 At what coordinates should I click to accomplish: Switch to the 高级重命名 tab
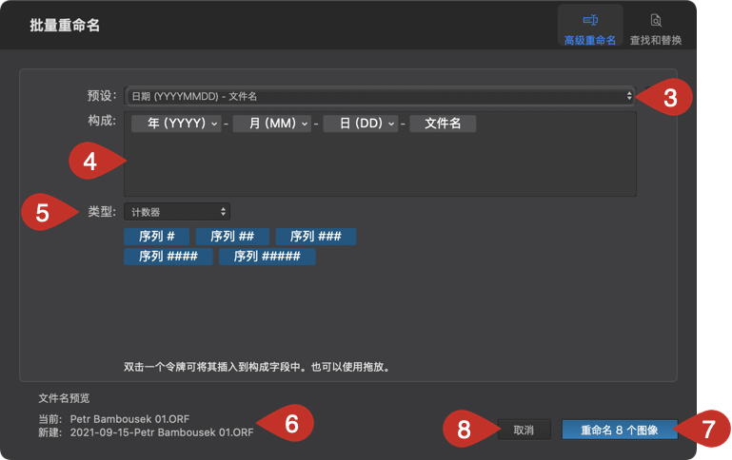pos(589,27)
